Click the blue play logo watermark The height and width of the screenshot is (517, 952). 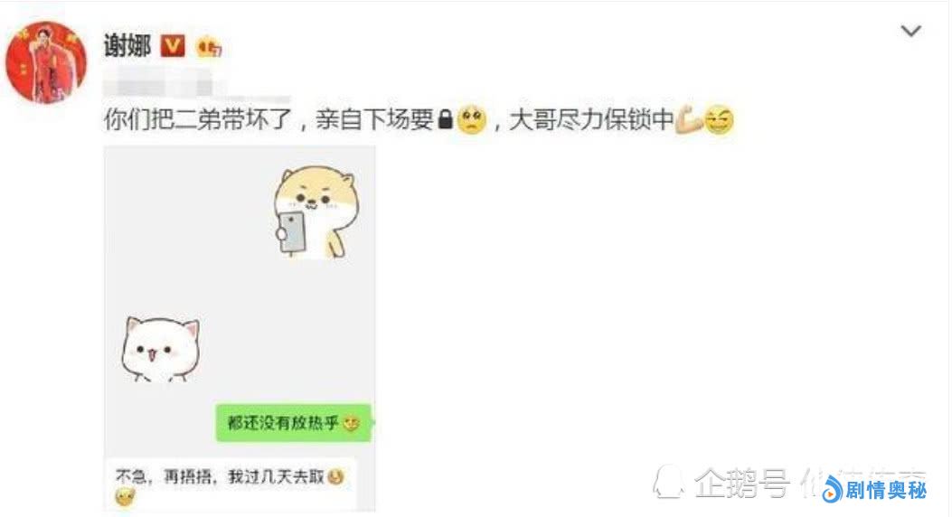pos(833,490)
